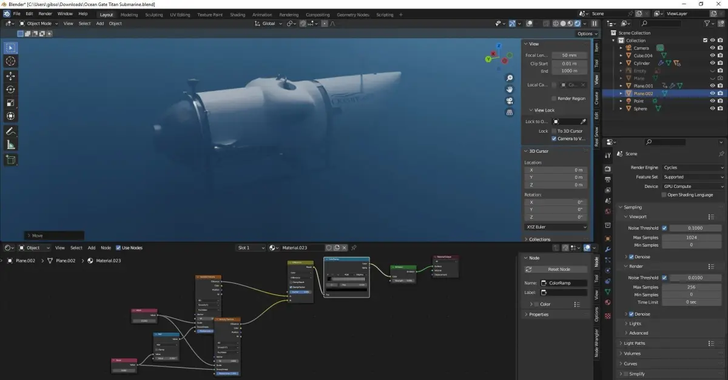Open the Device dropdown
Viewport: 728px width, 380px height.
(693, 187)
